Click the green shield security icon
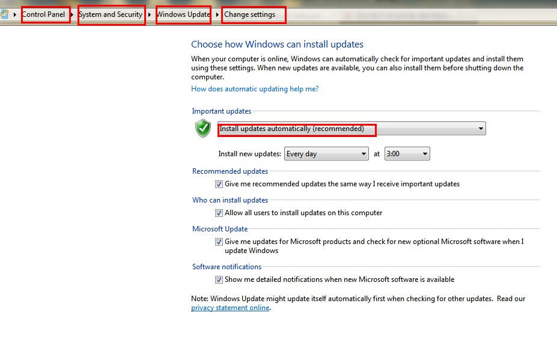This screenshot has height=357, width=557. tap(203, 128)
